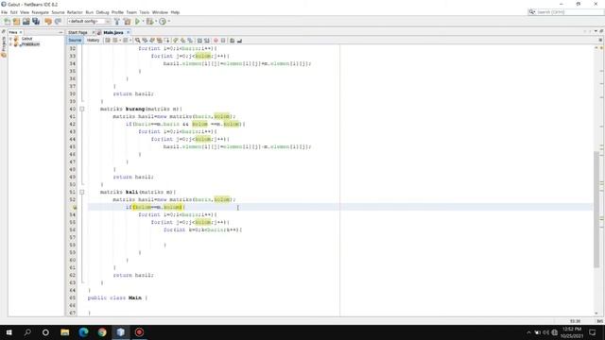Click the screen recorder taskbar icon
Viewport: 605px width, 340px height.
coord(139,332)
